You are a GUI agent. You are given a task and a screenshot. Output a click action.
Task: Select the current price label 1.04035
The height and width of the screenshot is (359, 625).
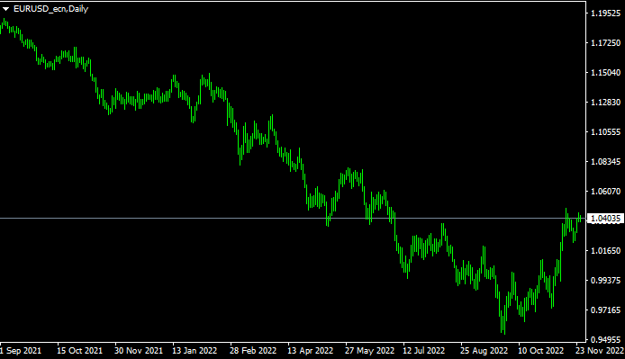pos(606,219)
